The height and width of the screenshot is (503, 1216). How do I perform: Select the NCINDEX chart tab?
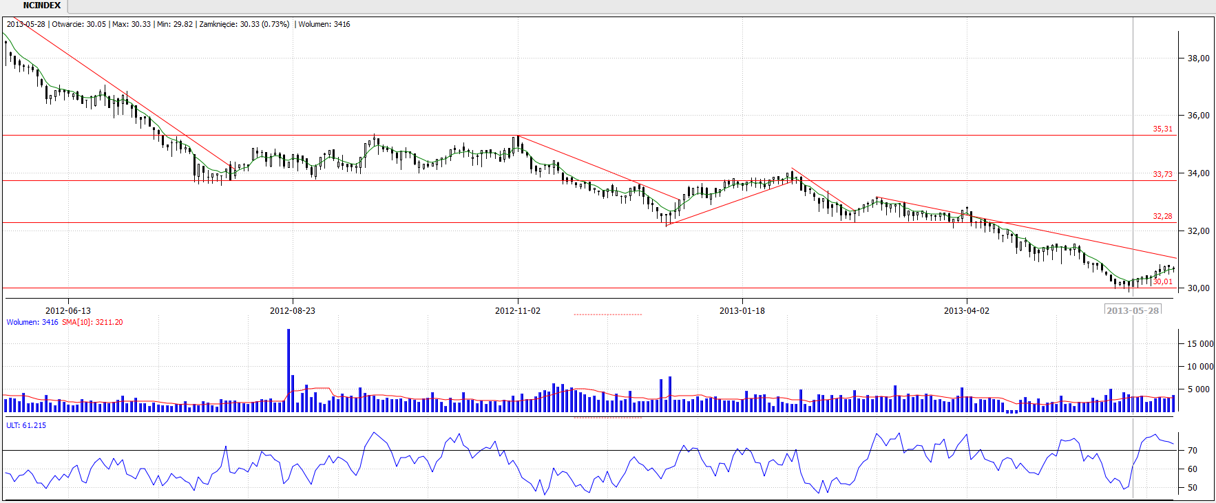pos(41,6)
